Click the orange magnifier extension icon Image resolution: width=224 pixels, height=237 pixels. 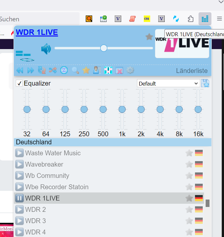[89, 19]
